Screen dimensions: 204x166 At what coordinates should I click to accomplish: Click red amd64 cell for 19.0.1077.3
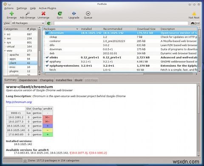pyautogui.click(x=48, y=121)
